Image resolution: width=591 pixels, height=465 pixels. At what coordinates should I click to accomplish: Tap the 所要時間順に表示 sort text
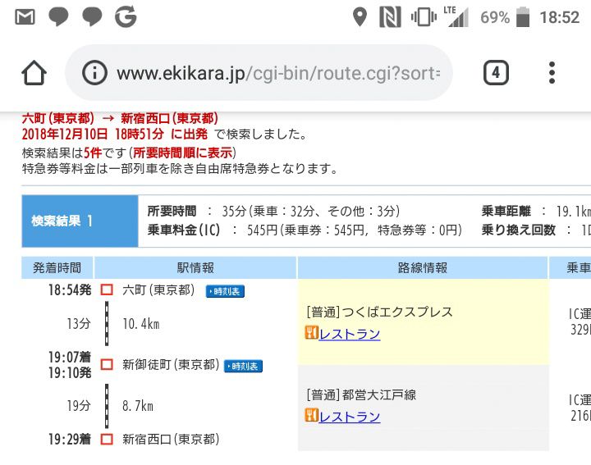tap(183, 153)
